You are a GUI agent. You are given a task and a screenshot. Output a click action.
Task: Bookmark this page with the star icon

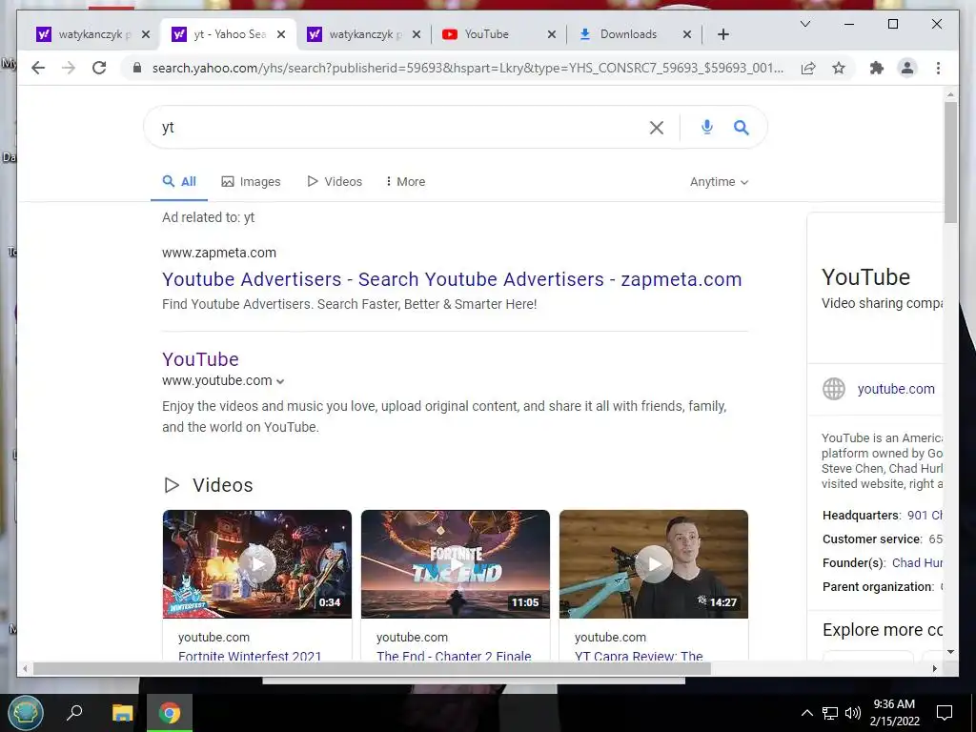[839, 68]
